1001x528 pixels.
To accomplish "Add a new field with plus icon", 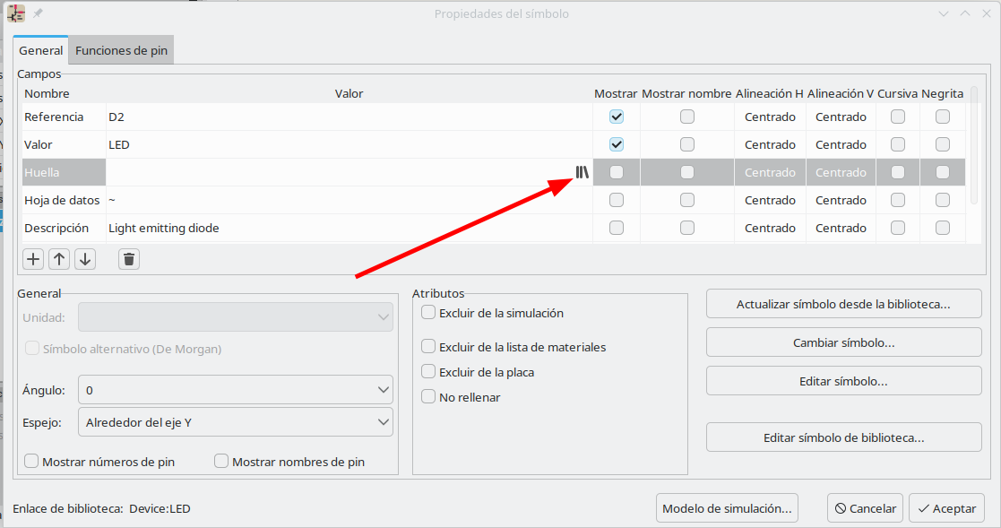I will pyautogui.click(x=33, y=259).
